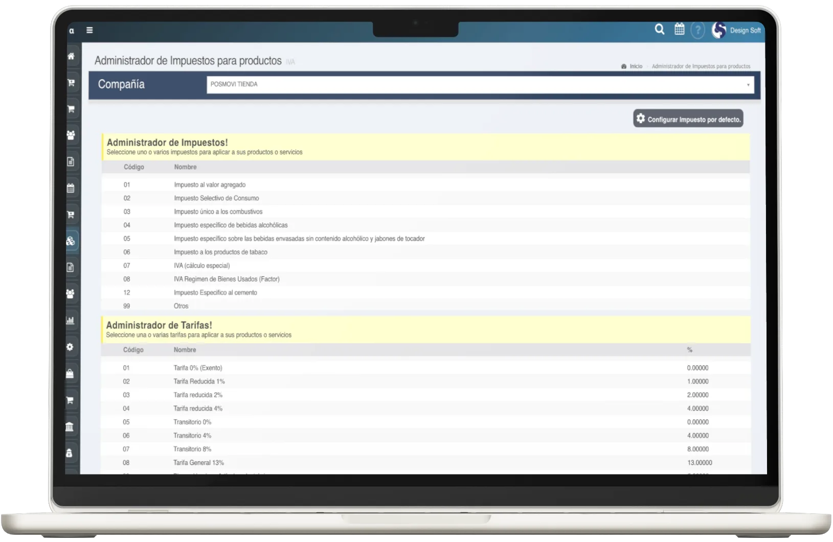The height and width of the screenshot is (542, 833).
Task: Select the cubes inventory sidebar icon
Action: tap(71, 241)
